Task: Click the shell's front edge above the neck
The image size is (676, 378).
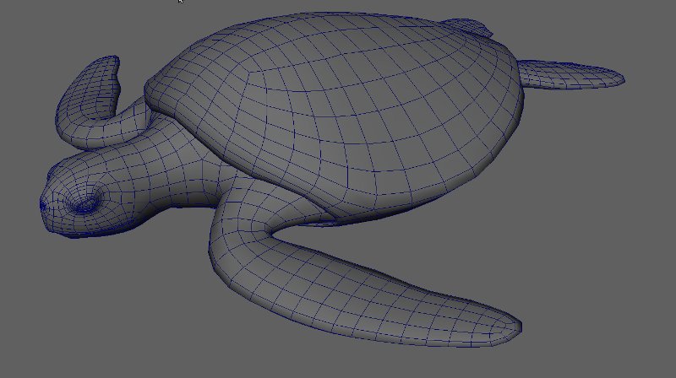Action: 169,84
